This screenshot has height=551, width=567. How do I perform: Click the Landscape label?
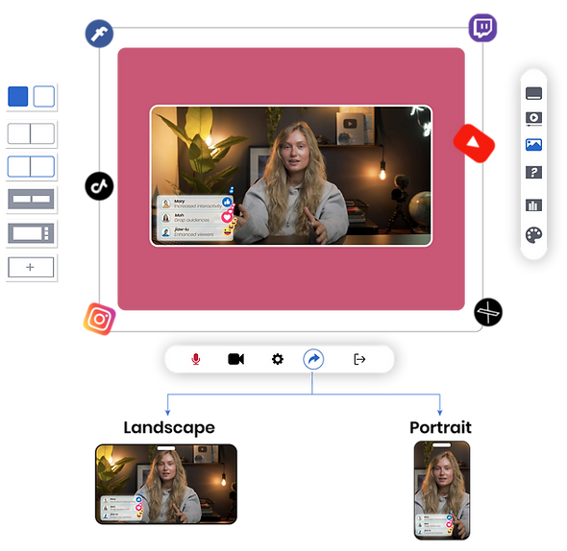(169, 428)
